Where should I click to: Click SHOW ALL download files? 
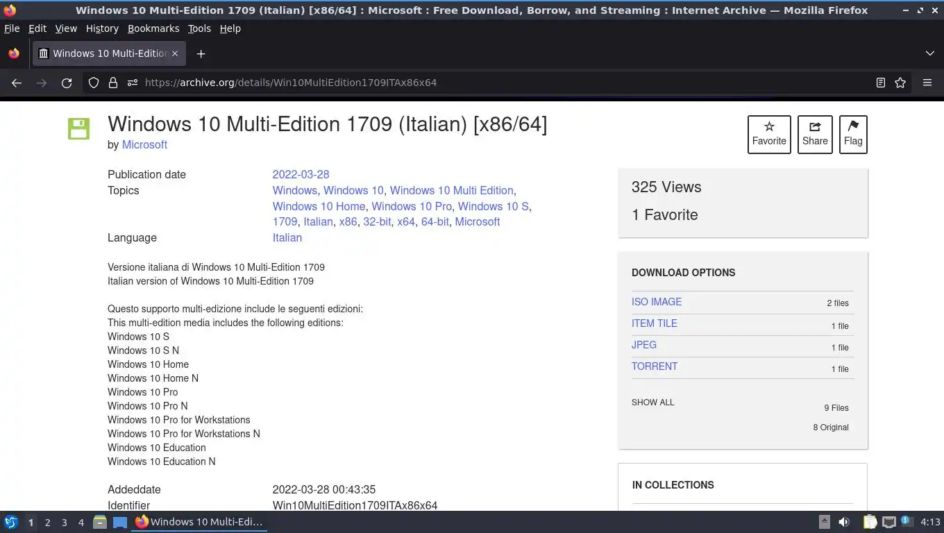653,403
